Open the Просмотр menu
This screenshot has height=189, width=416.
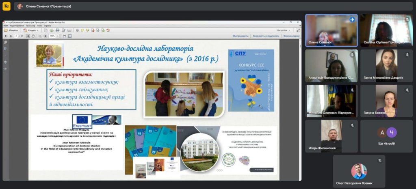click(30, 26)
